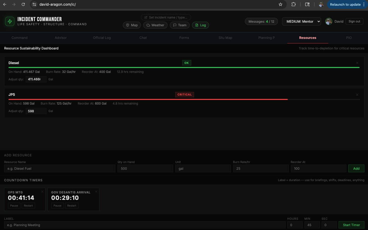Pause the OPS MTG countdown timer
The height and width of the screenshot is (230, 368).
[x=14, y=206]
